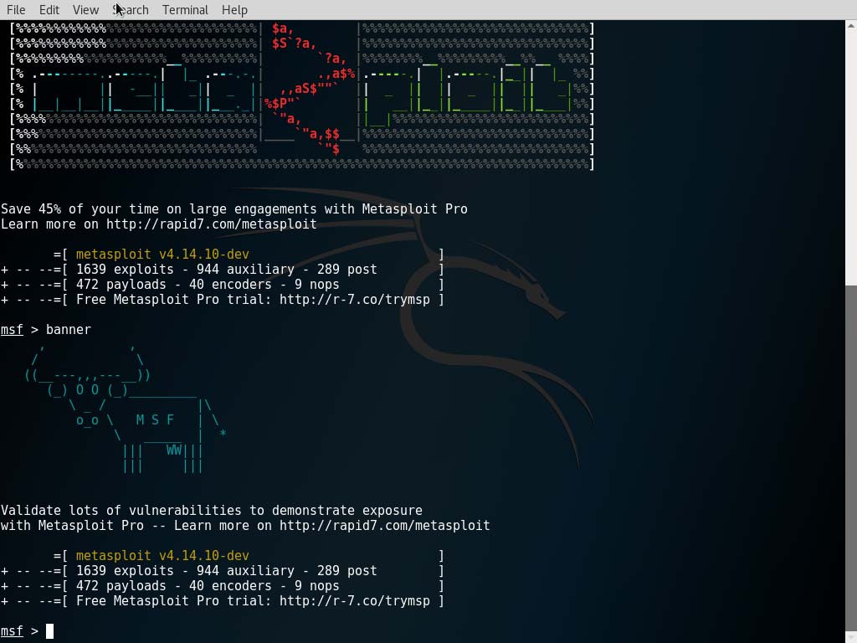This screenshot has height=643, width=857.
Task: Click the vertical scrollbar thumb
Action: 851,460
